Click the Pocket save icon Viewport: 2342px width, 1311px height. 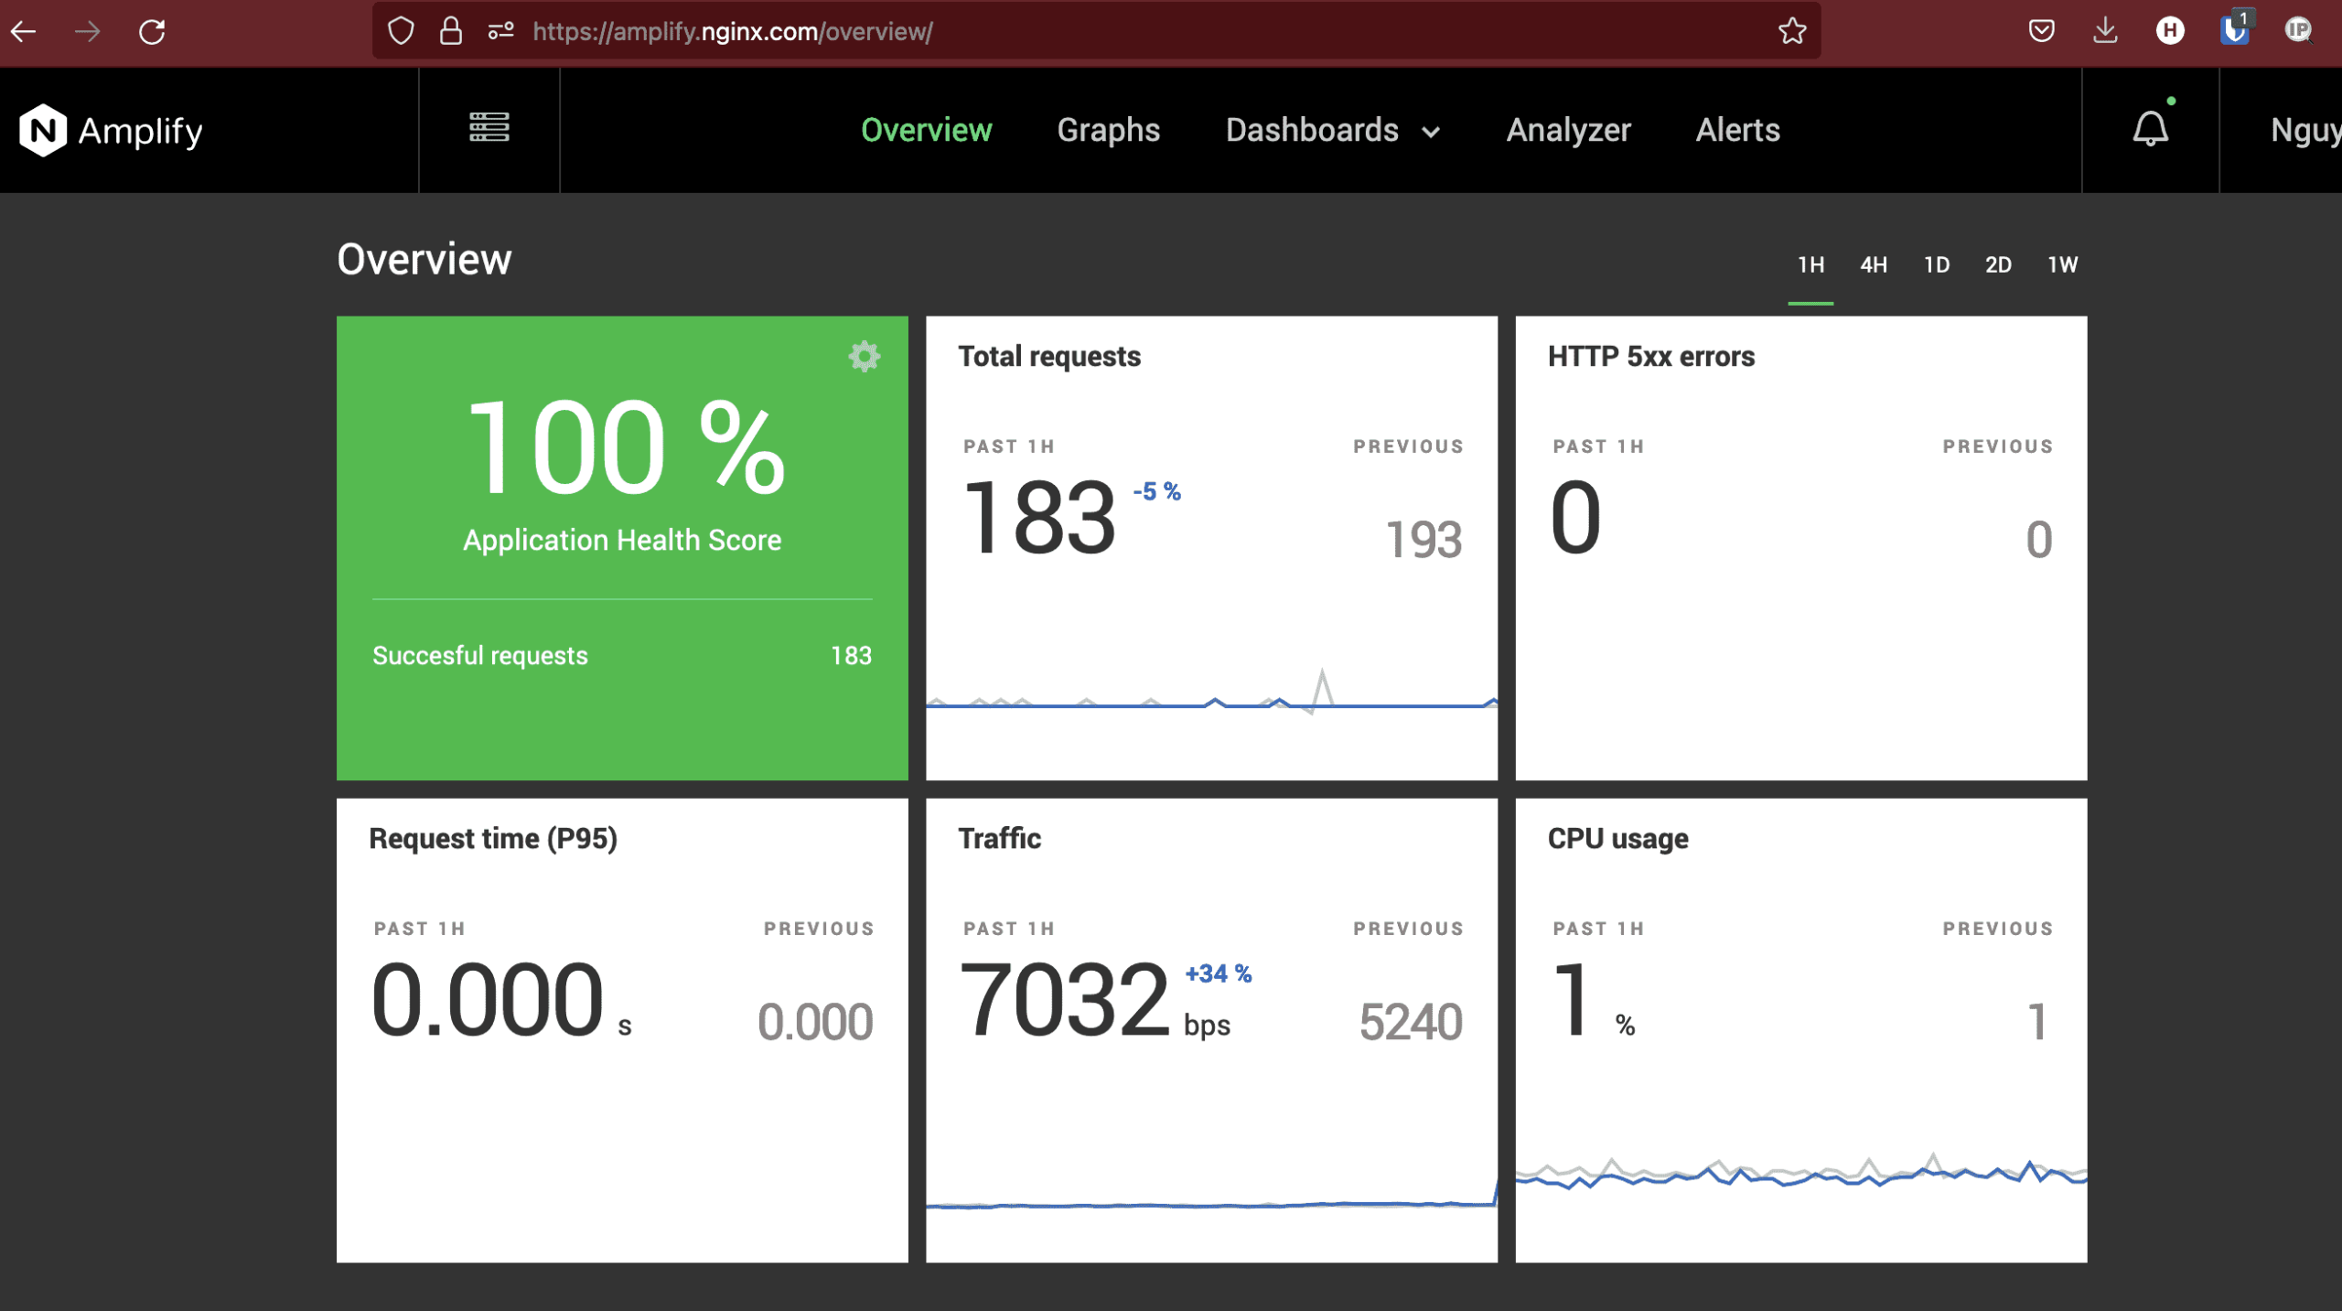[x=2041, y=32]
